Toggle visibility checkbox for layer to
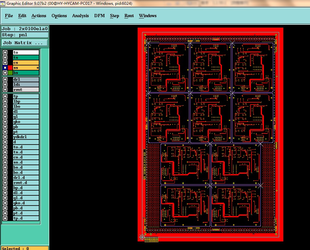This screenshot has height=250, width=310. coord(5,52)
